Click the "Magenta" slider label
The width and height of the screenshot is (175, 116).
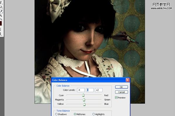click(60, 100)
